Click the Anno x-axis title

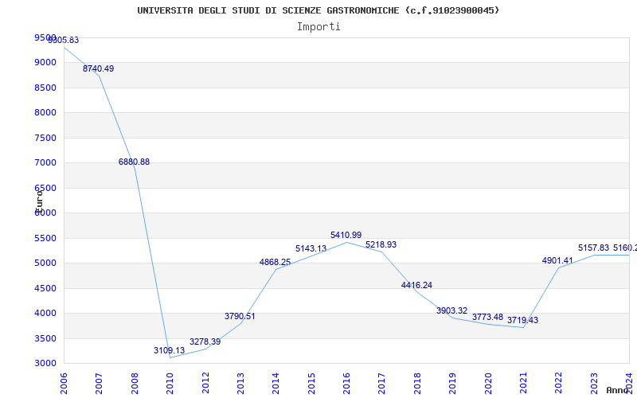coord(618,390)
